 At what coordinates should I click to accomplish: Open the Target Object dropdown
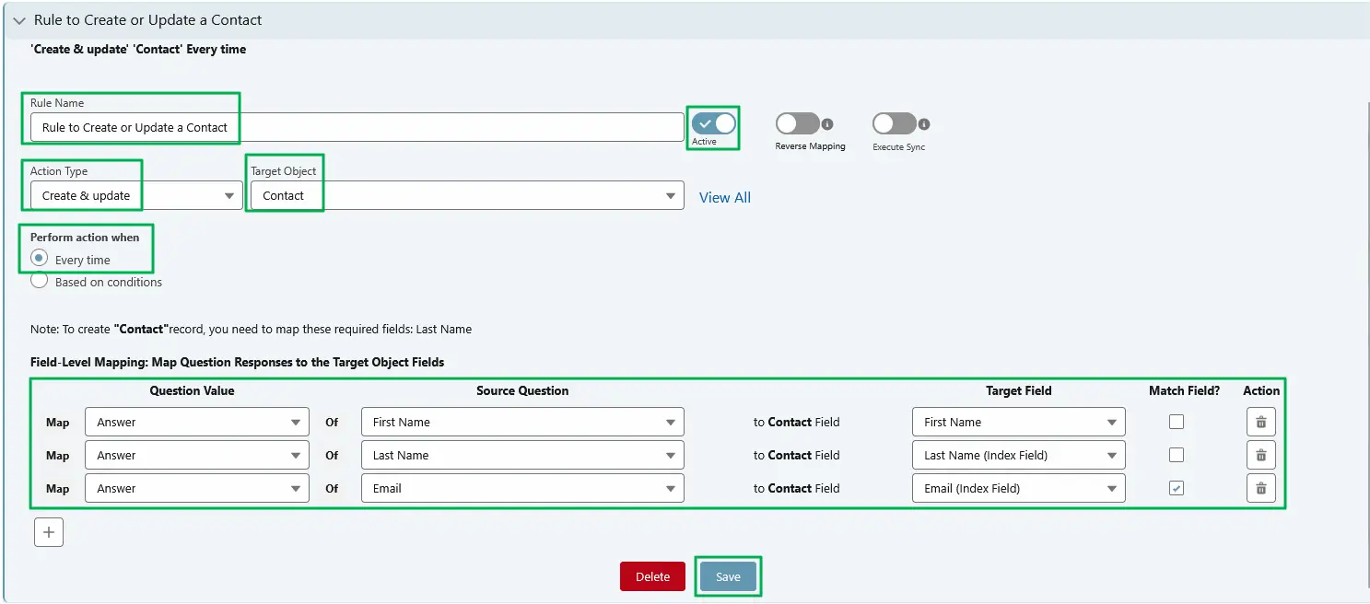coord(670,195)
